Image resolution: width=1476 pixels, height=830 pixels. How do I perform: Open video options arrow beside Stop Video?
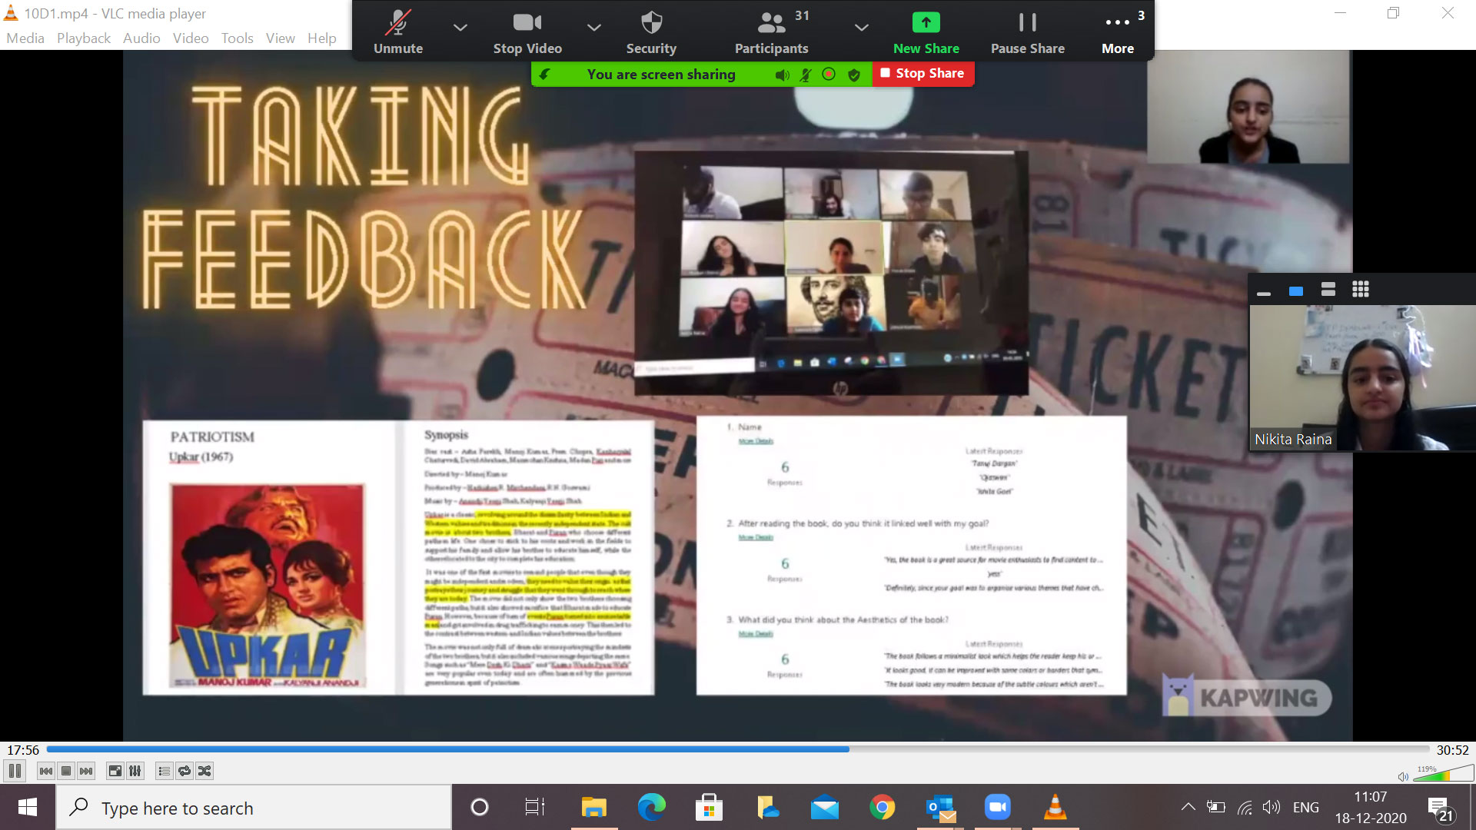pyautogui.click(x=593, y=28)
